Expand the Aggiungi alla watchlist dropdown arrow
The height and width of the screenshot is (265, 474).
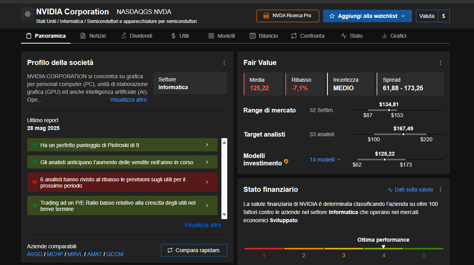tap(403, 16)
